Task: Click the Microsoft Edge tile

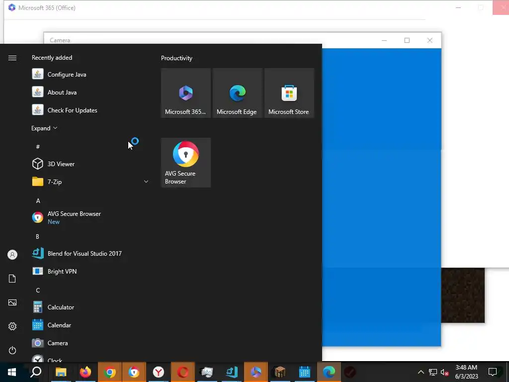Action: coord(237,93)
